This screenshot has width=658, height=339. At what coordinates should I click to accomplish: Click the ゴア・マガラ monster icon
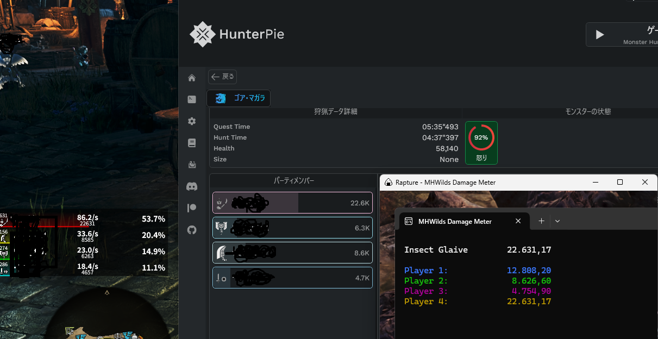click(x=221, y=98)
